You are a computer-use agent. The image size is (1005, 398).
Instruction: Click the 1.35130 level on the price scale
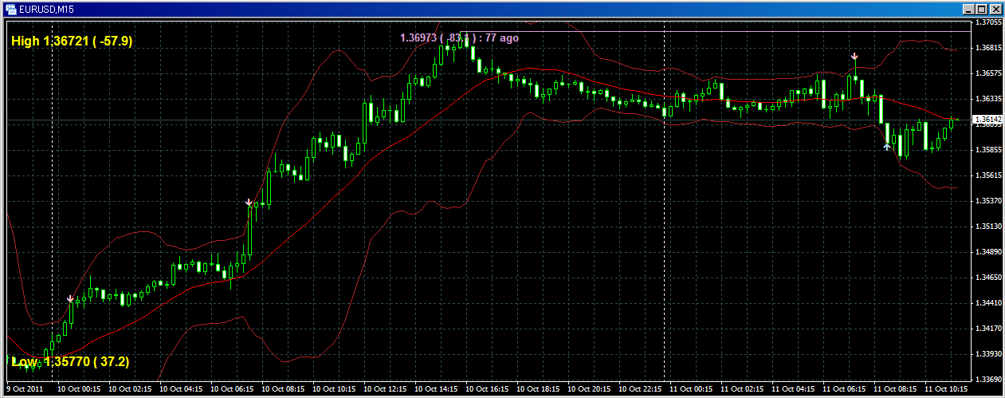click(x=988, y=226)
